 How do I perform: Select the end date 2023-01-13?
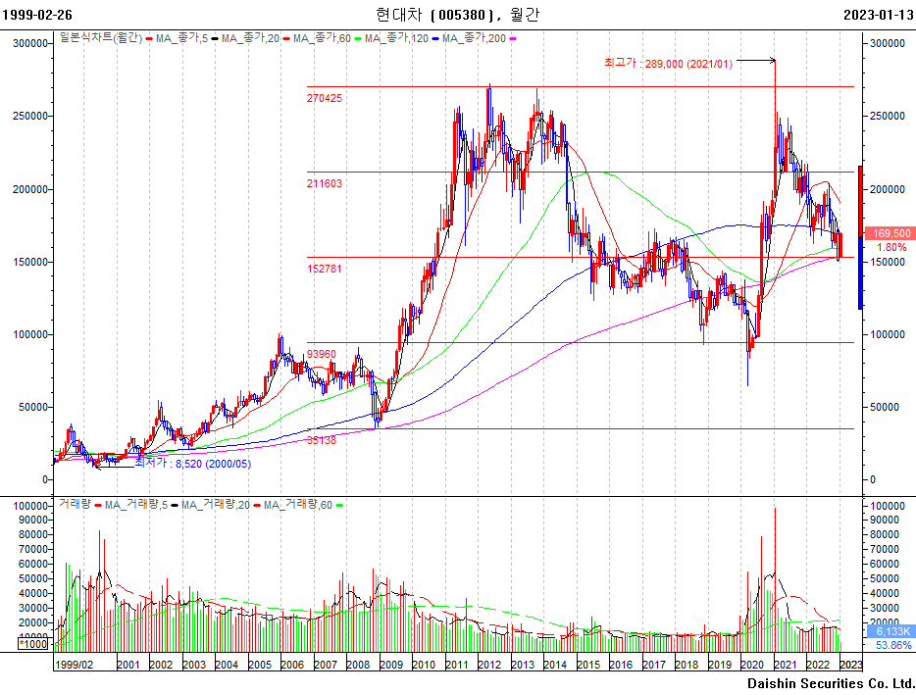(x=879, y=15)
